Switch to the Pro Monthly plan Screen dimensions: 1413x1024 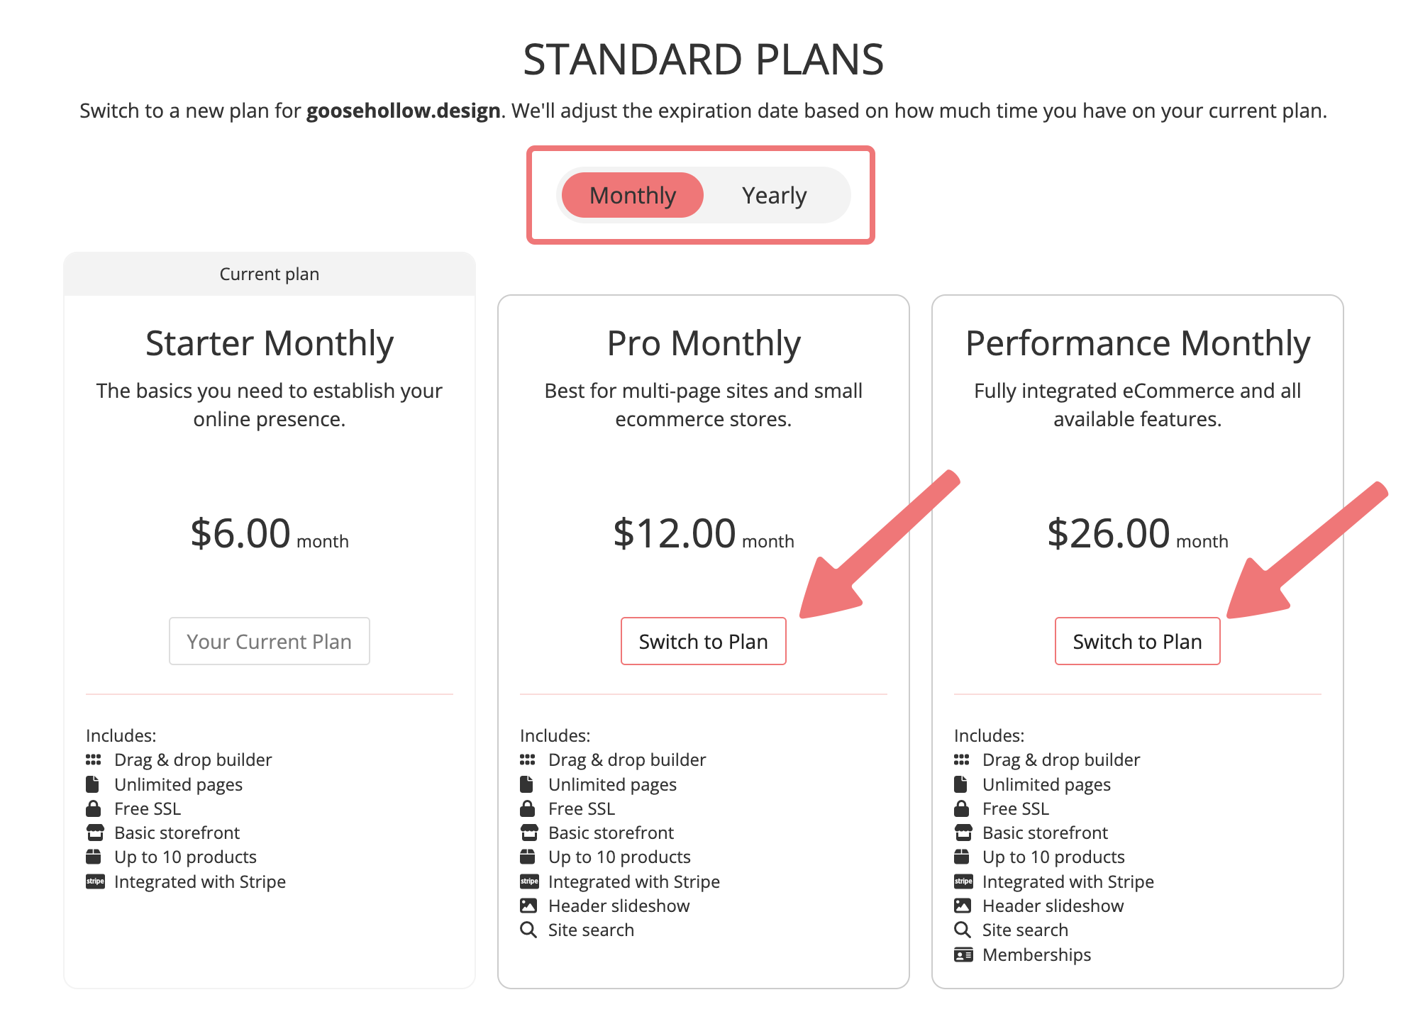click(703, 641)
